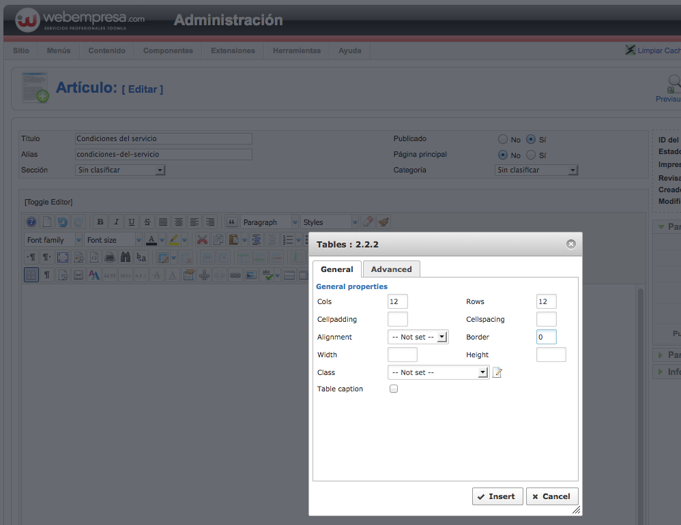681x525 pixels.
Task: Click the new document icon
Action: click(47, 222)
